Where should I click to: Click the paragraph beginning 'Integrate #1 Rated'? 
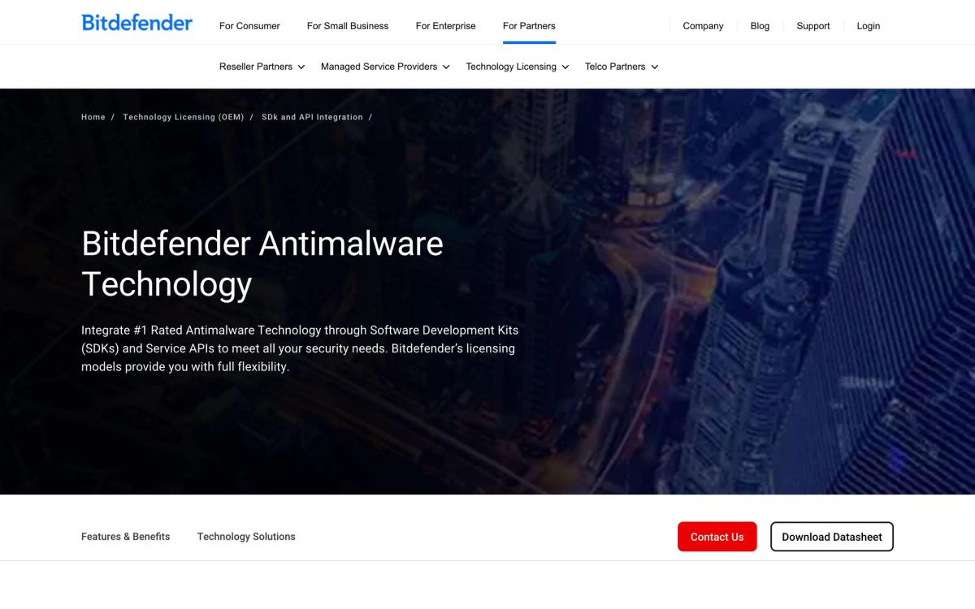coord(300,348)
